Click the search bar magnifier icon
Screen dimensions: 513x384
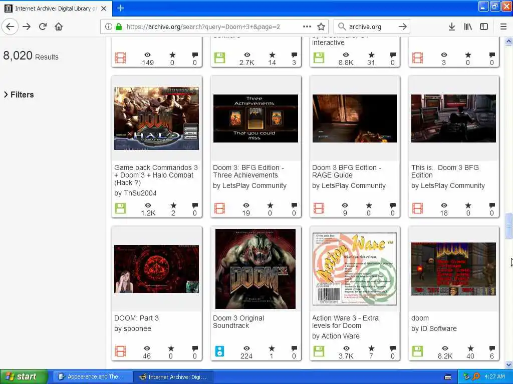click(x=342, y=26)
